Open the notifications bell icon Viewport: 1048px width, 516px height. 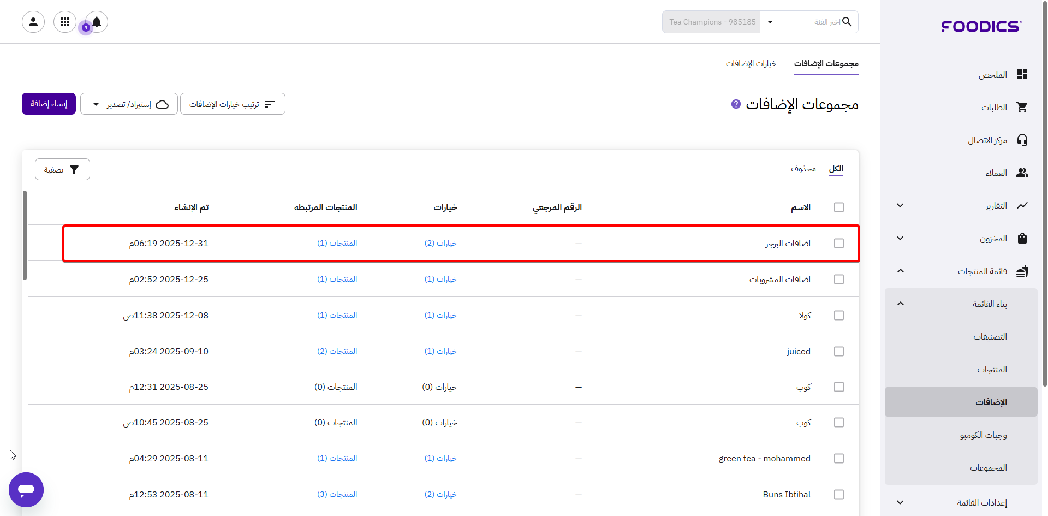[x=97, y=22]
